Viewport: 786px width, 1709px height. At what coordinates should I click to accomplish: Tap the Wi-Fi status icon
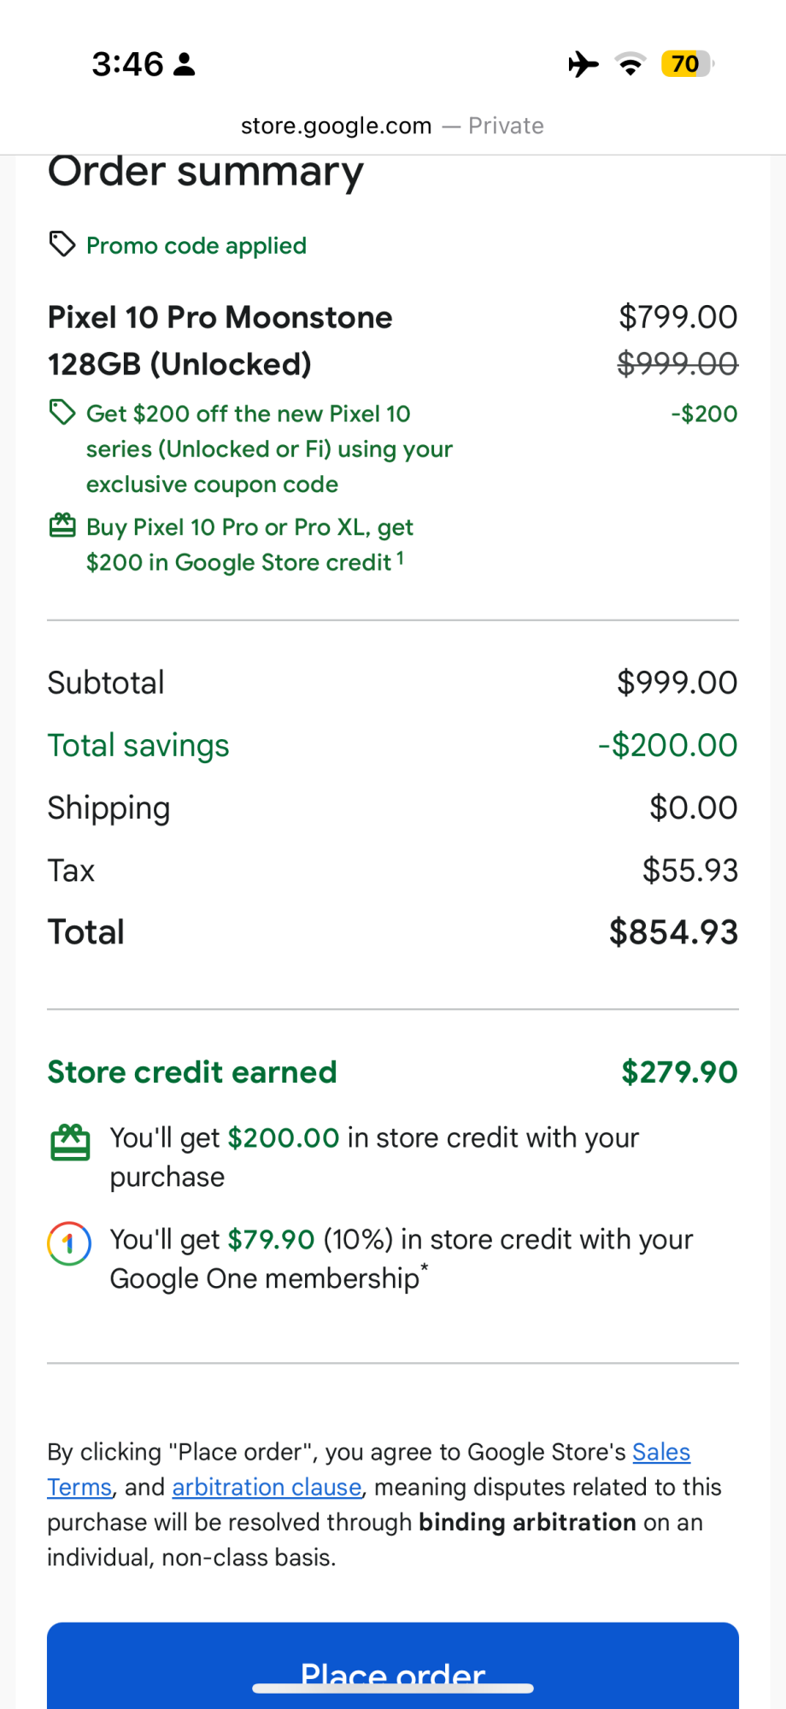631,64
